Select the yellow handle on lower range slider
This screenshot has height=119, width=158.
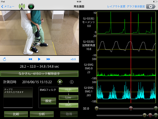[144, 115]
